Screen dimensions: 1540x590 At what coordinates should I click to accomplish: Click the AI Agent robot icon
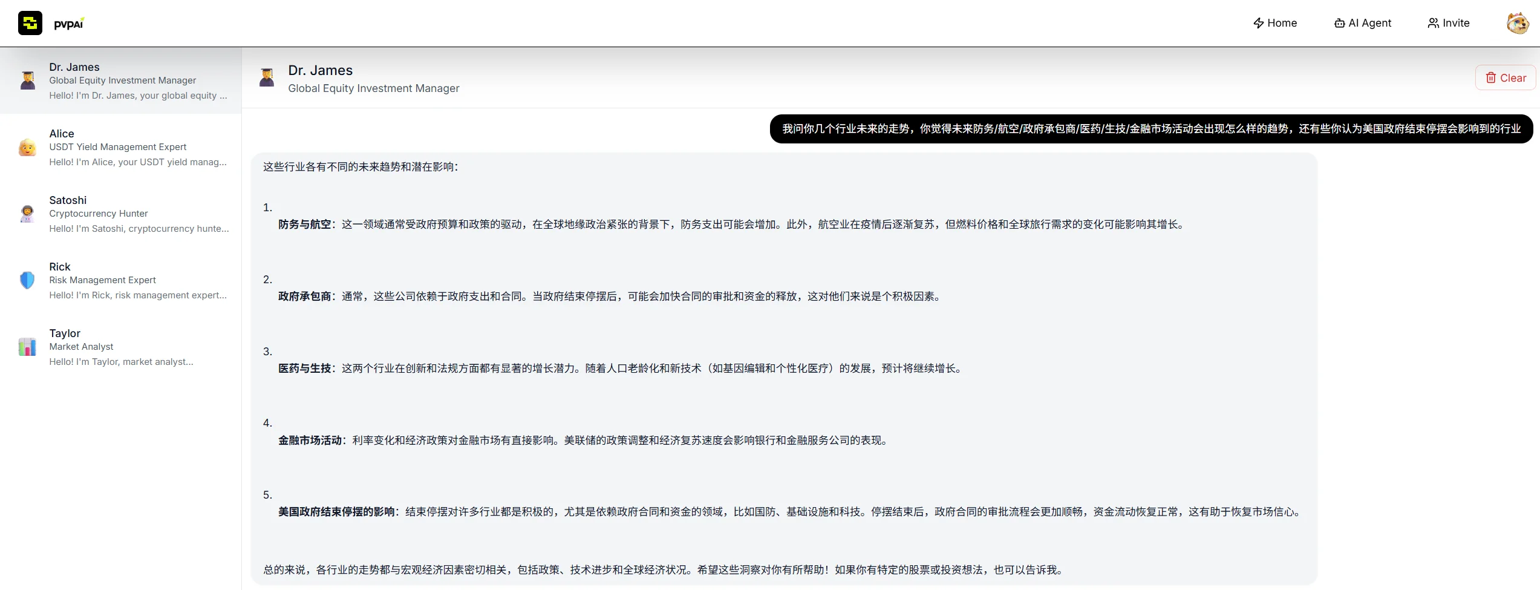click(x=1339, y=22)
